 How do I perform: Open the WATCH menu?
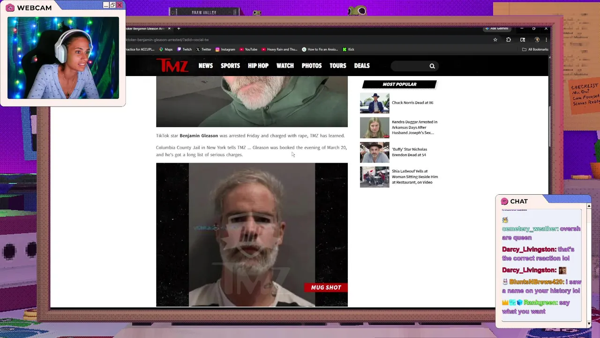pyautogui.click(x=285, y=66)
